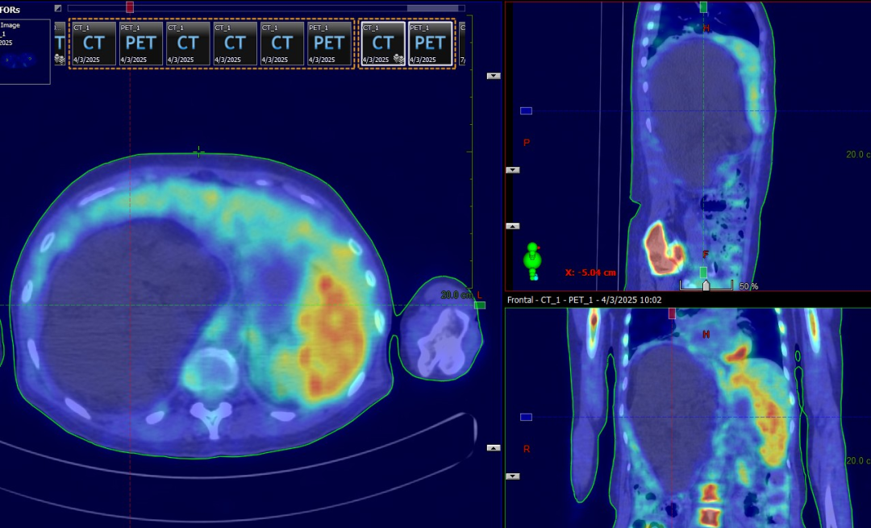Click the up arrow beside the sagittal view
Image resolution: width=871 pixels, height=528 pixels.
click(512, 226)
